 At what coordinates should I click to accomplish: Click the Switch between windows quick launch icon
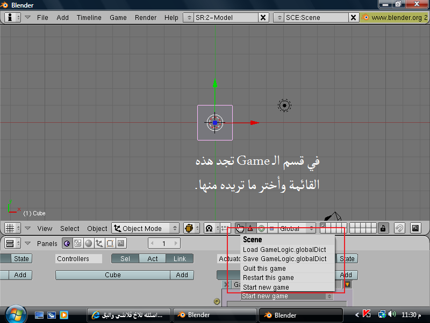52,315
